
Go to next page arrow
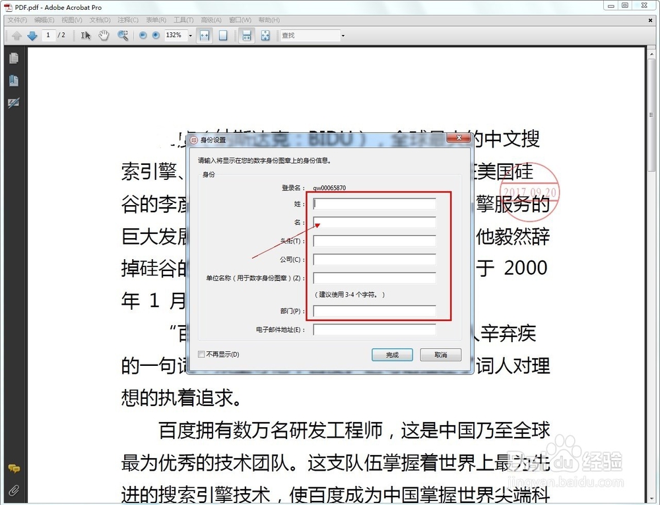pyautogui.click(x=32, y=36)
